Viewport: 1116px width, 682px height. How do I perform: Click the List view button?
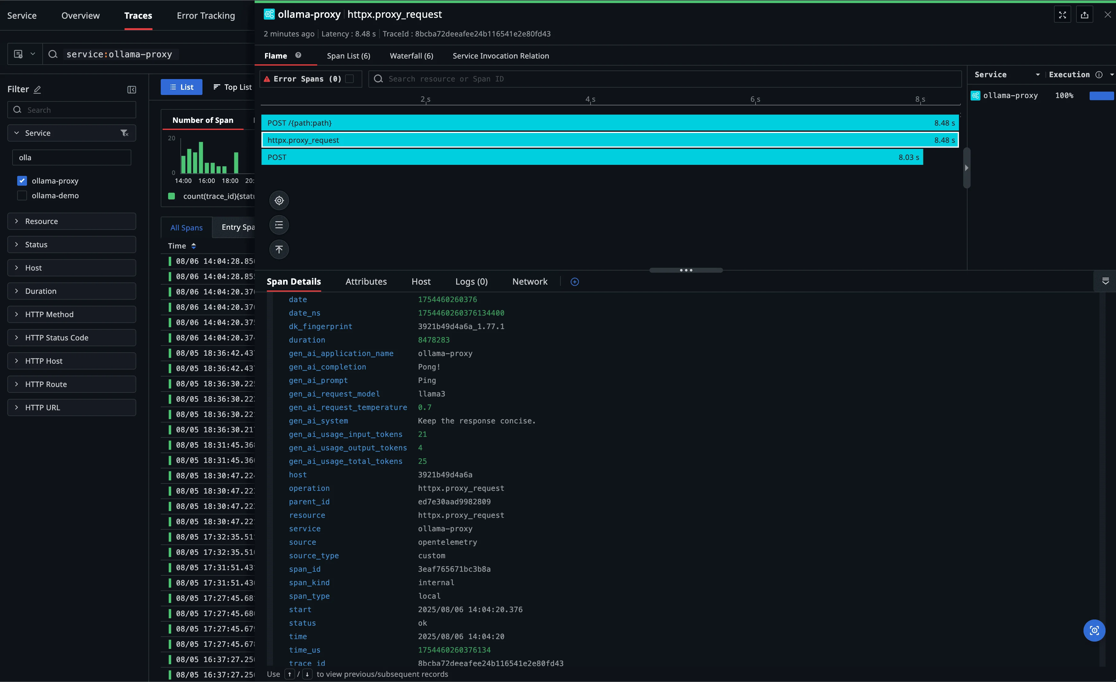(181, 87)
